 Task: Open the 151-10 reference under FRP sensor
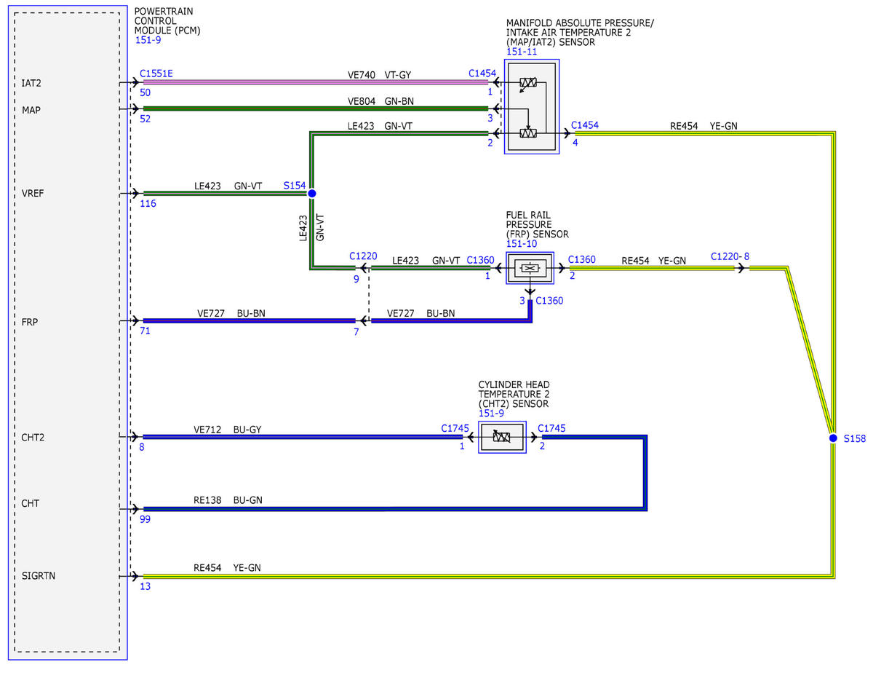521,245
